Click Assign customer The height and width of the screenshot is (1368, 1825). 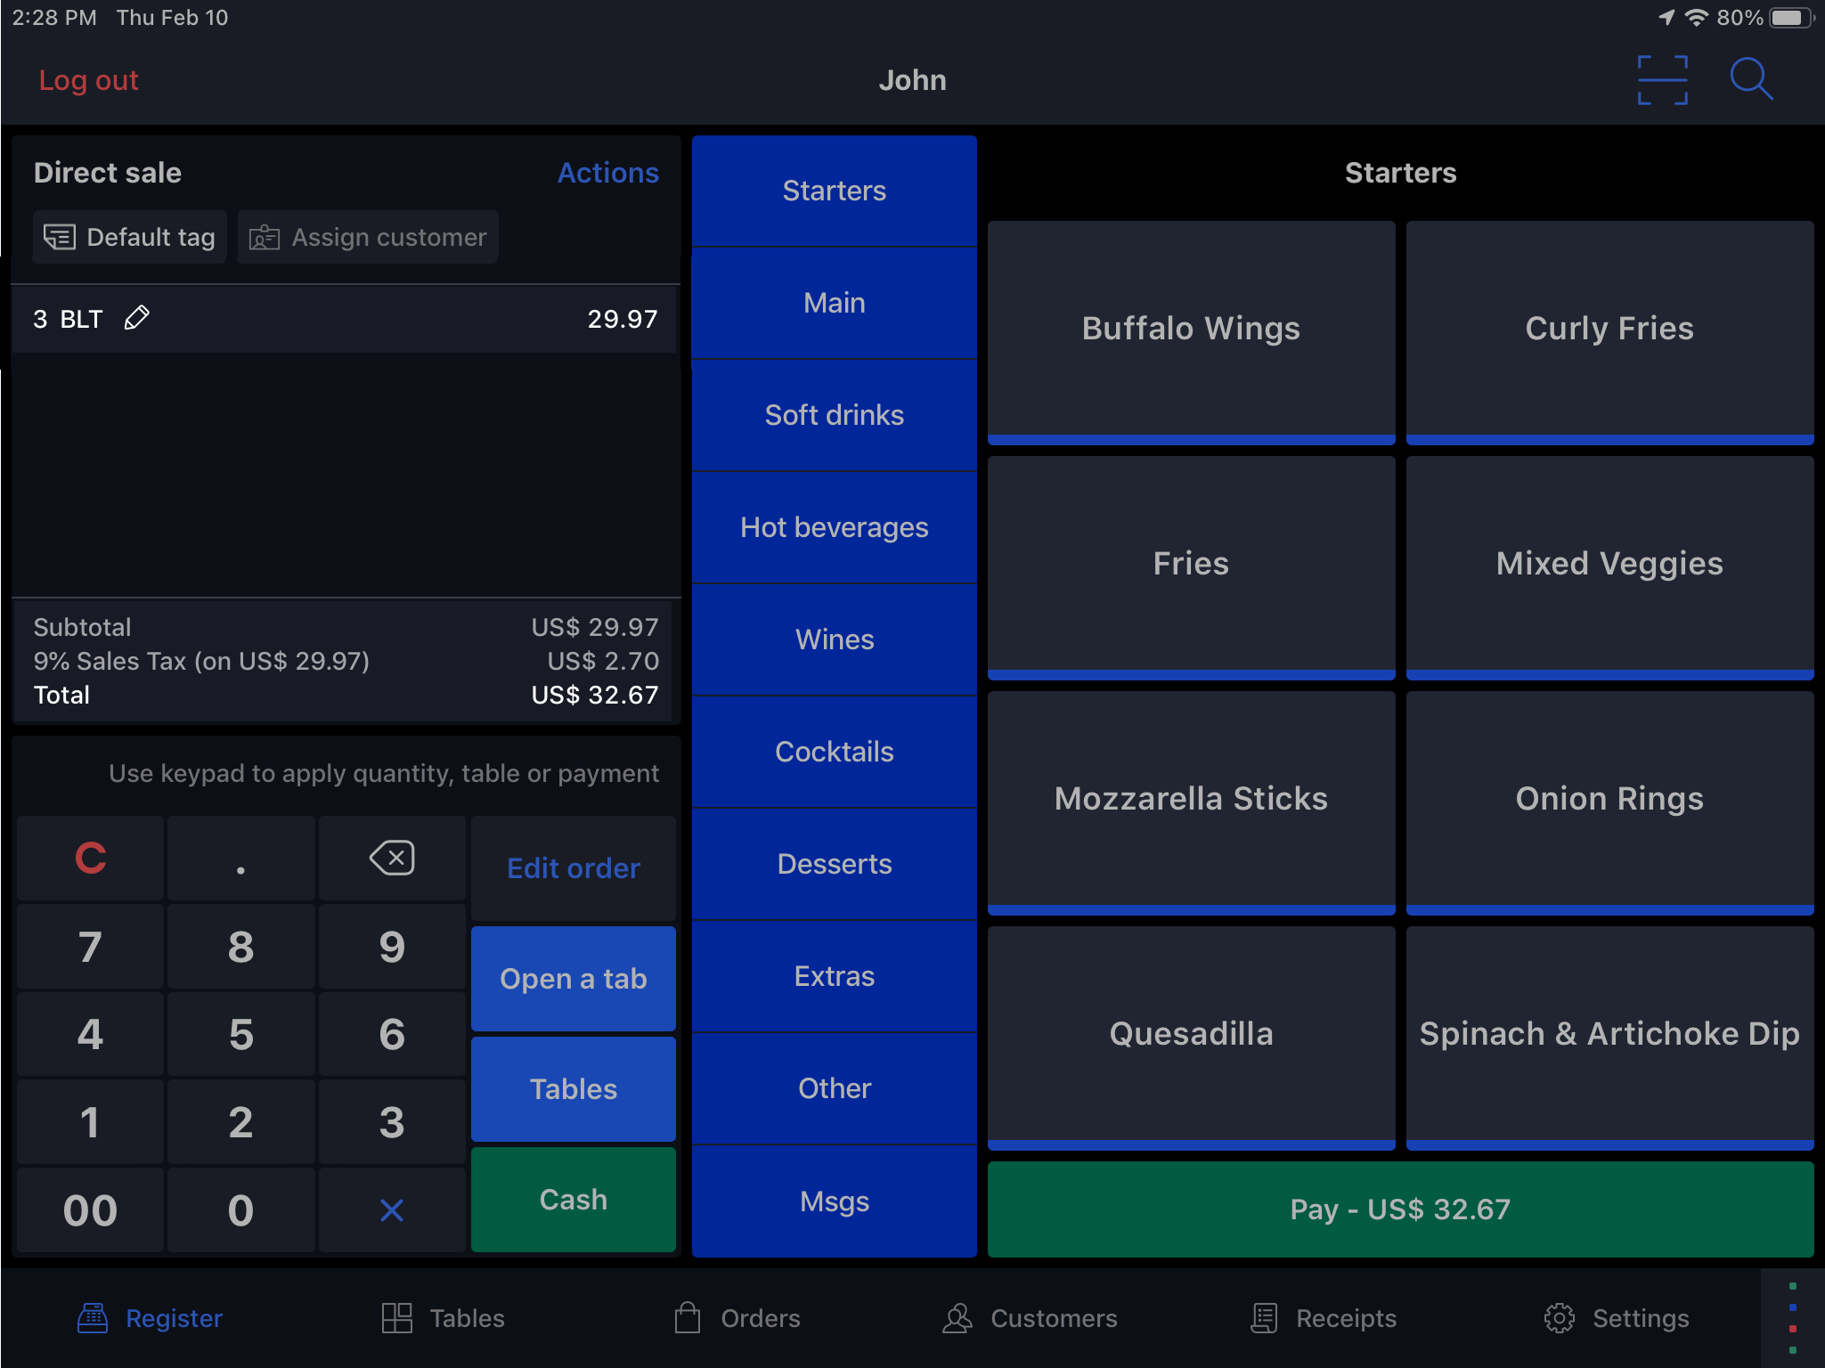coord(369,237)
